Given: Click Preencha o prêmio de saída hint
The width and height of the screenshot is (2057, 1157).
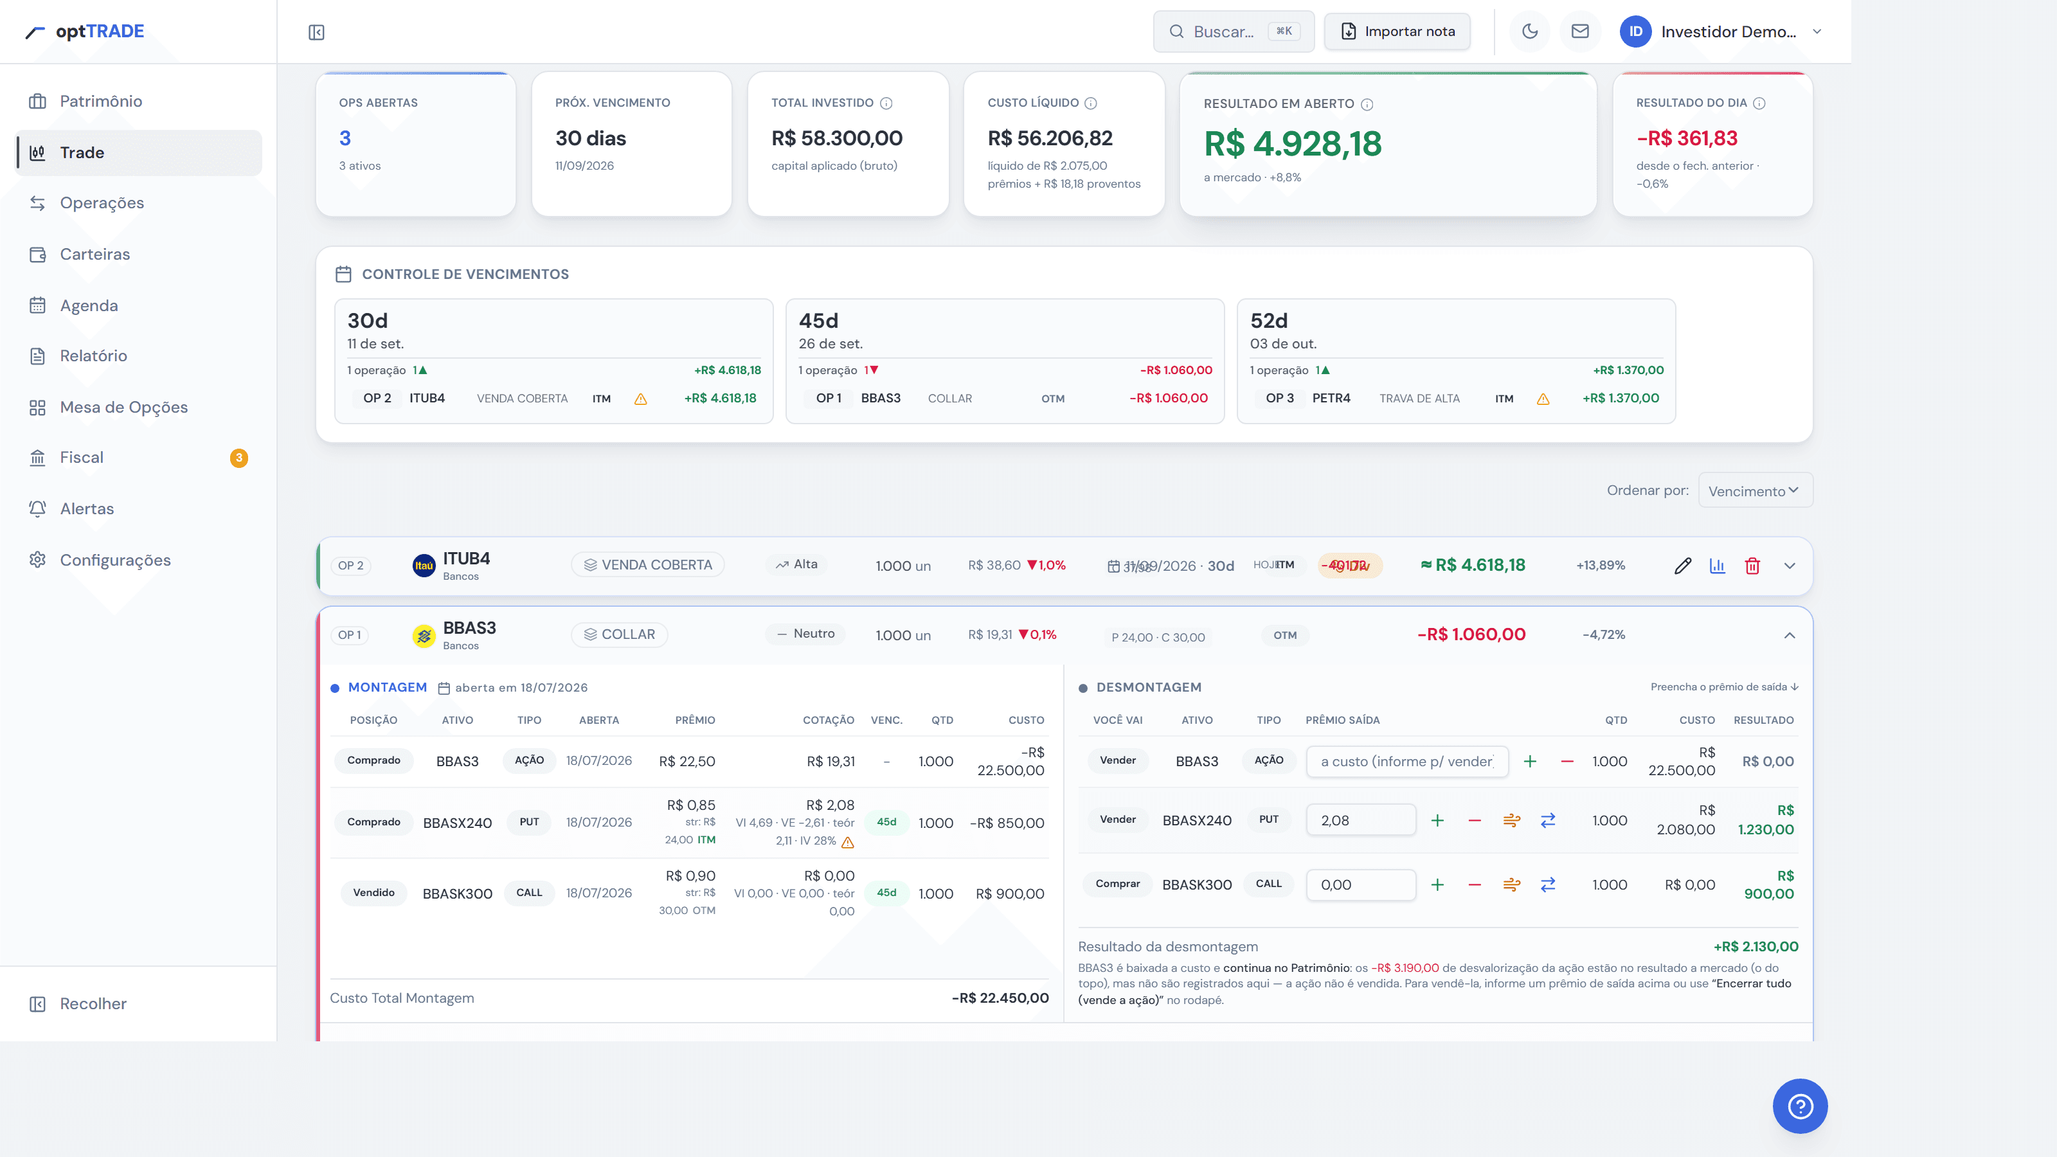Looking at the screenshot, I should (x=1724, y=686).
